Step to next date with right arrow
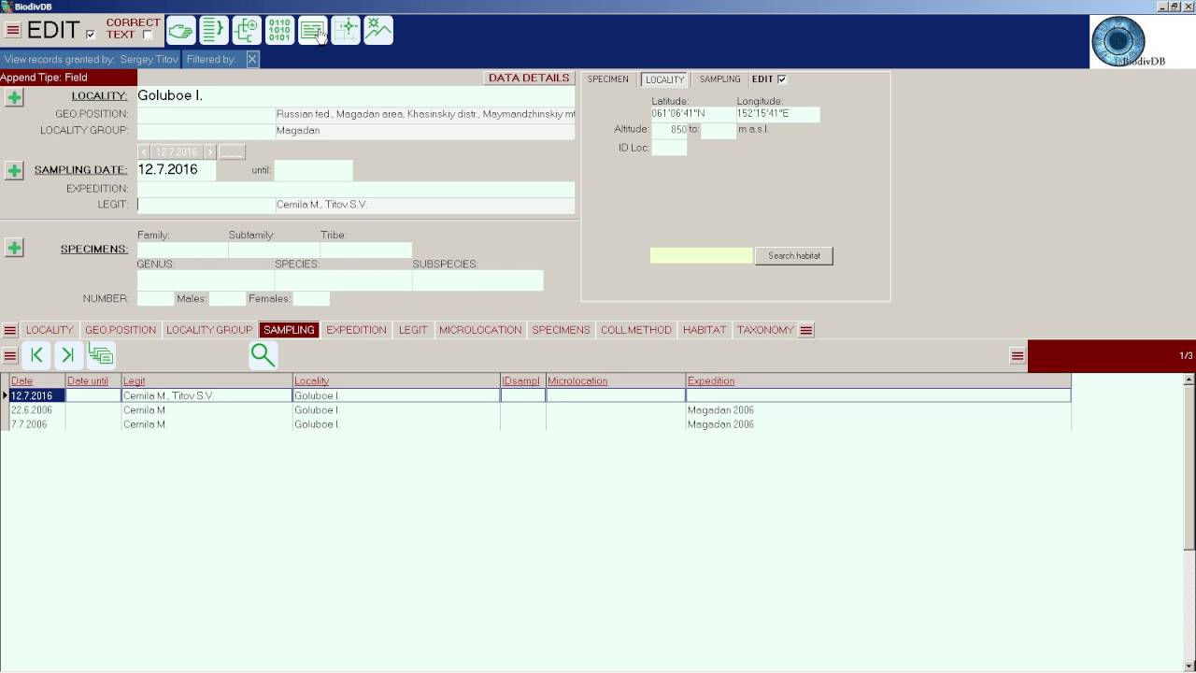This screenshot has height=673, width=1196. 209,151
